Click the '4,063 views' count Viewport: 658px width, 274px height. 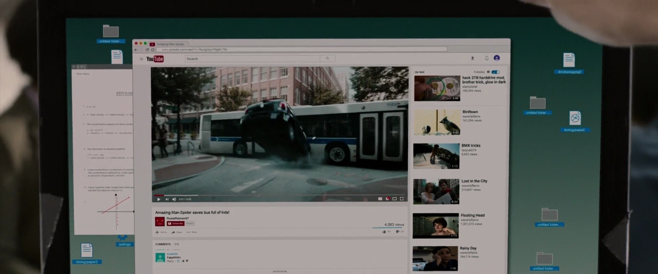click(x=394, y=225)
